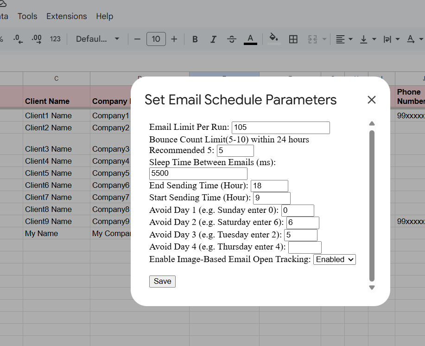Decrease font size with minus button
The height and width of the screenshot is (346, 425).
point(138,39)
